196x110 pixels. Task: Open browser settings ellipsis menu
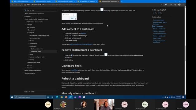click(x=183, y=5)
